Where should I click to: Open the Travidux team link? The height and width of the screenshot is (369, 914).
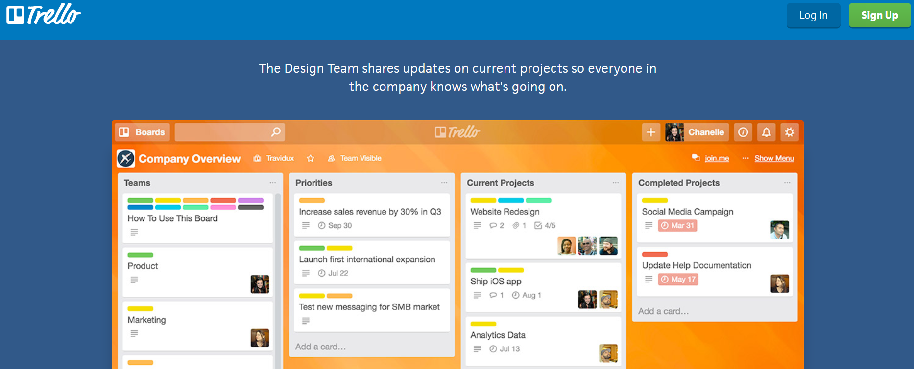274,158
